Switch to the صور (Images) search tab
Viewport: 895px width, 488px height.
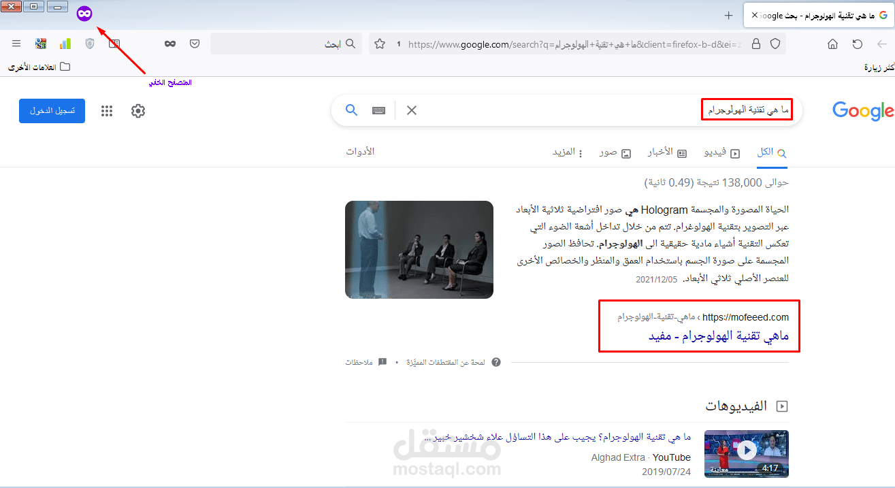[613, 151]
